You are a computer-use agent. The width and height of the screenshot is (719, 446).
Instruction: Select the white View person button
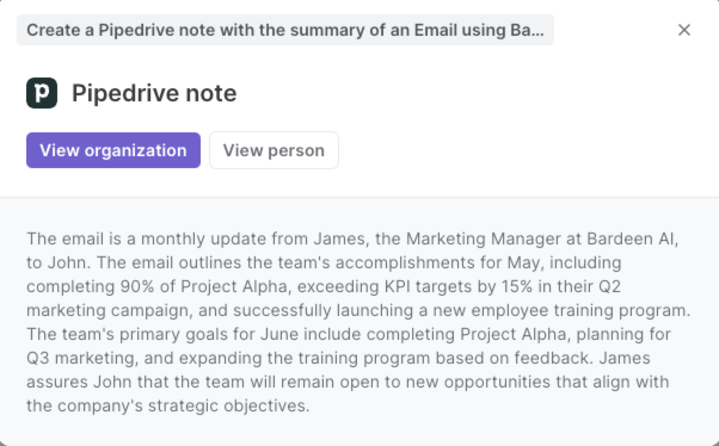pyautogui.click(x=274, y=150)
